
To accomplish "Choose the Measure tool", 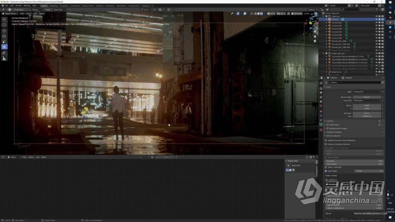I will (4, 59).
